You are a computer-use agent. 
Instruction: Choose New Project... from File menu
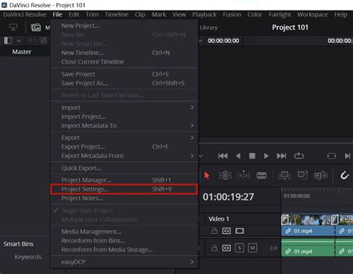(124, 26)
